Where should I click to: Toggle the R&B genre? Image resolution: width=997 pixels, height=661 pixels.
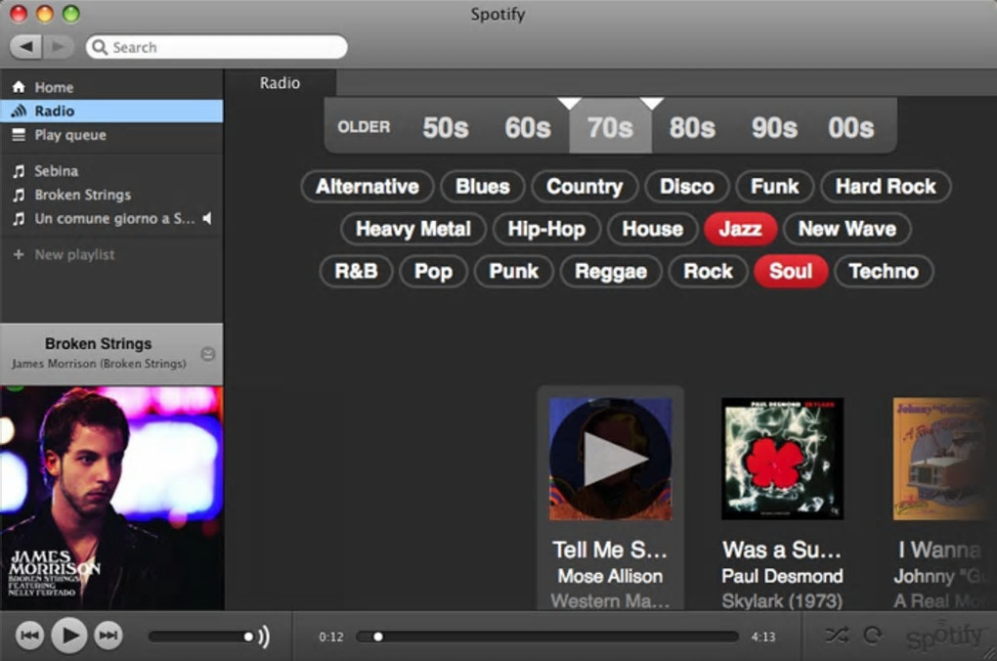coord(356,272)
